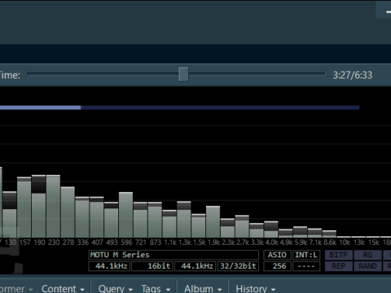Click the 13k frequency label

click(x=359, y=243)
